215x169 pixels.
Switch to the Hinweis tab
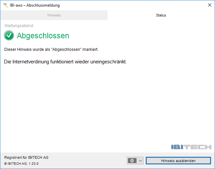tap(54, 15)
